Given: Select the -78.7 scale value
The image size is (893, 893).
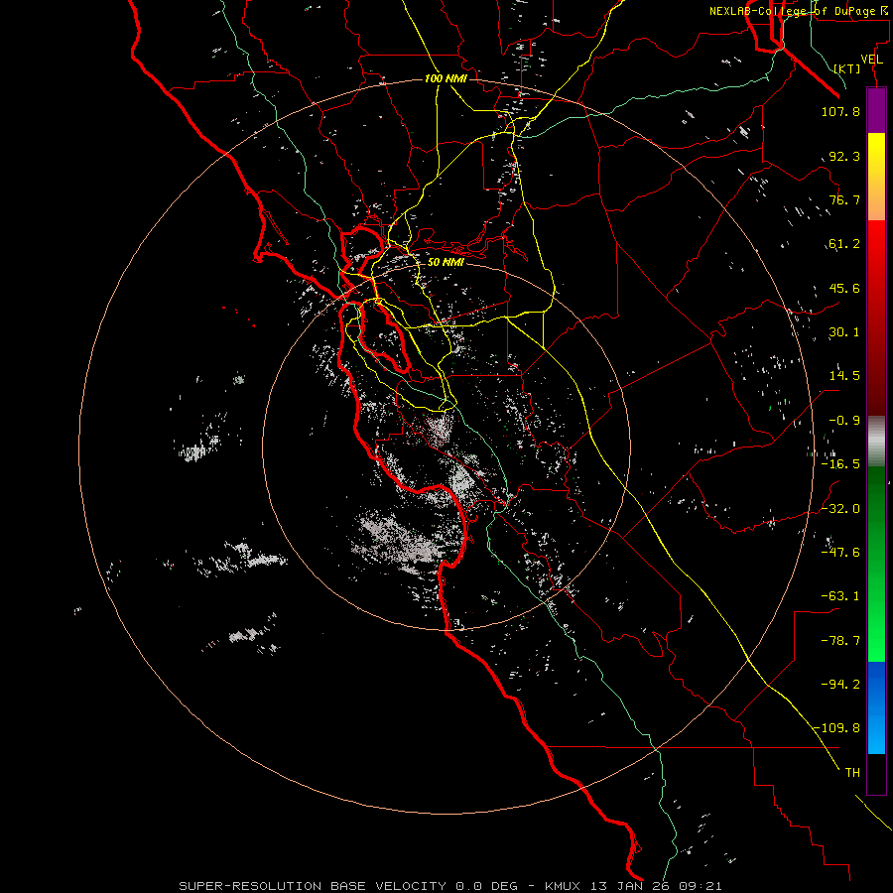Looking at the screenshot, I should [x=840, y=641].
